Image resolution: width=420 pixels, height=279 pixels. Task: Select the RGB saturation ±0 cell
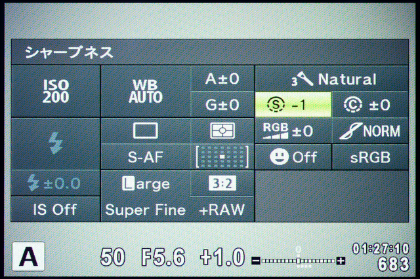pos(293,131)
